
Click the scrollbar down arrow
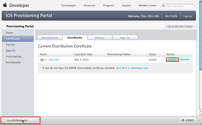point(201,114)
